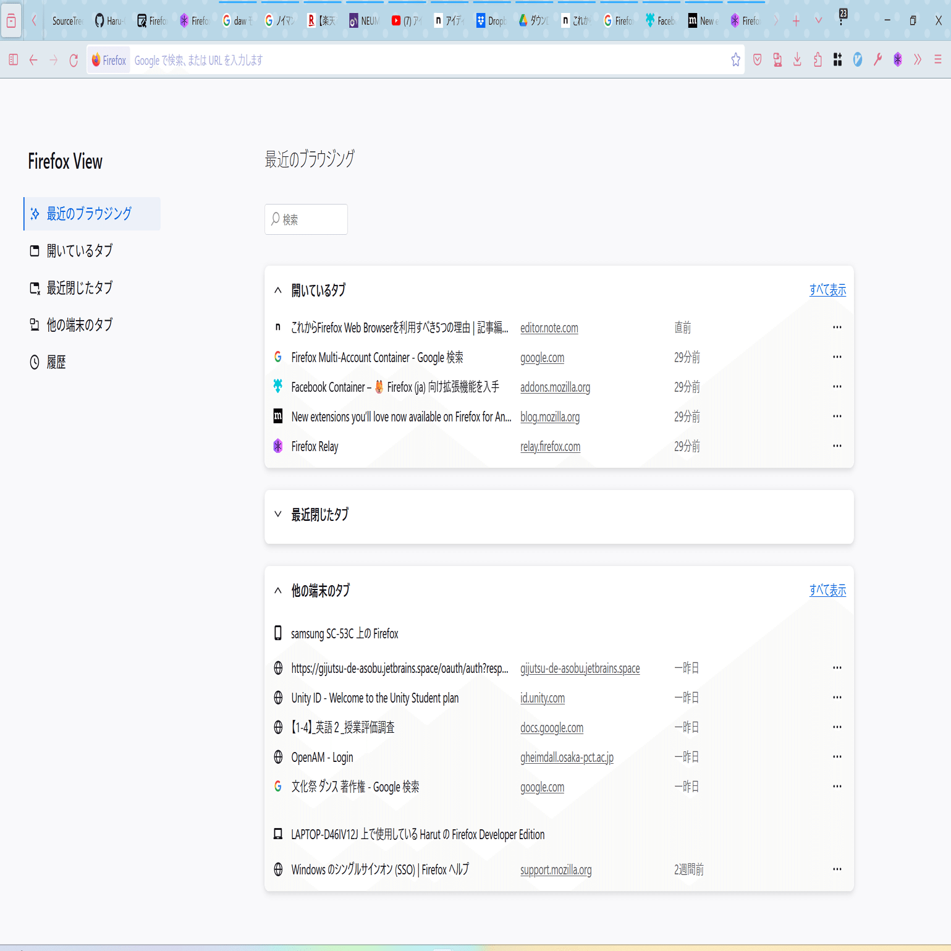Open the developer tools wrench icon
The height and width of the screenshot is (951, 951).
877,60
